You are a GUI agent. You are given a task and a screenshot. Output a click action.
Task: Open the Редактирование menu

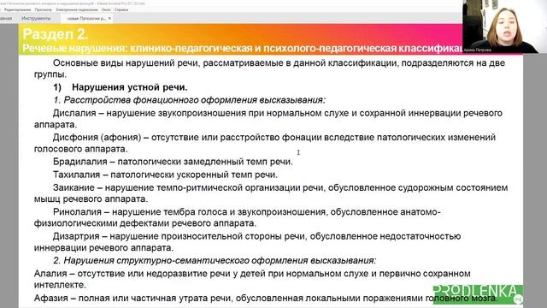(17, 9)
